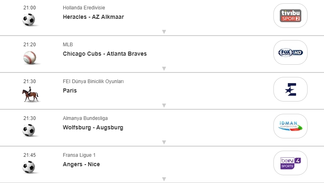Screen dimensions: 324x183
Task: Click the horse rider icon for Paris event
Action: tap(30, 95)
